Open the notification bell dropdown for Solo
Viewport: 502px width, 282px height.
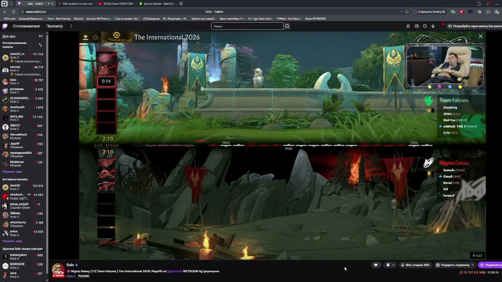pyautogui.click(x=390, y=265)
